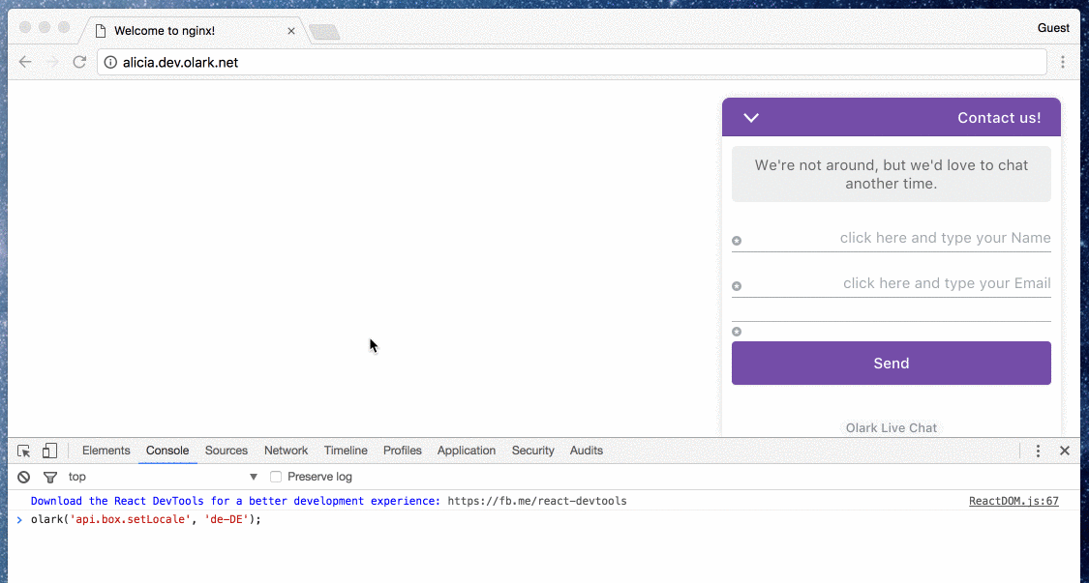1089x583 pixels.
Task: Switch to the Network tab in DevTools
Action: tap(286, 450)
